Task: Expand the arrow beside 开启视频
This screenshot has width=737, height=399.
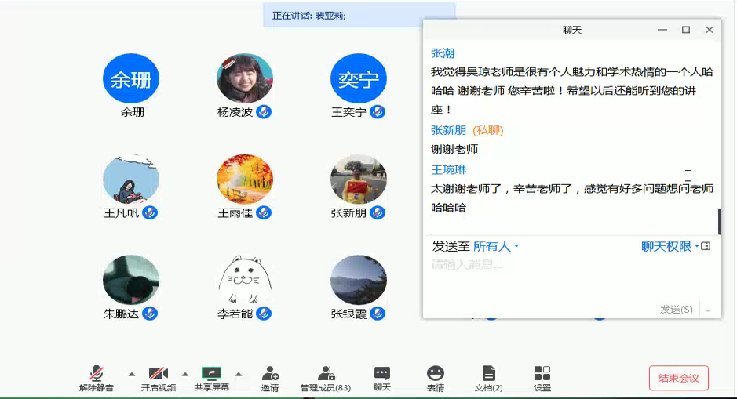Action: pyautogui.click(x=185, y=374)
